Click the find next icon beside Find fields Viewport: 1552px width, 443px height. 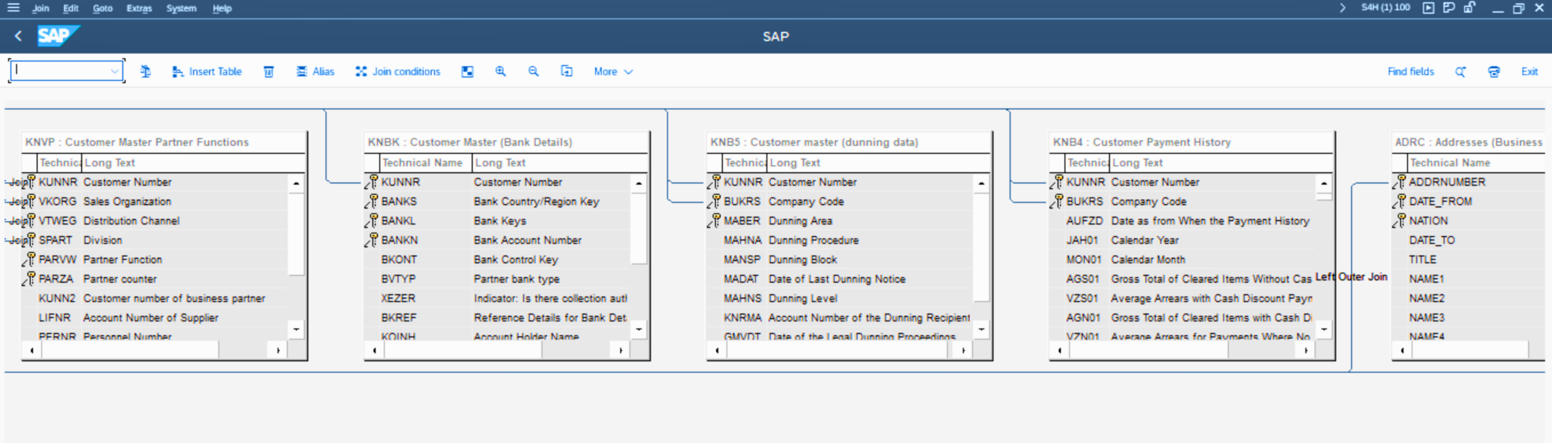coord(1460,72)
